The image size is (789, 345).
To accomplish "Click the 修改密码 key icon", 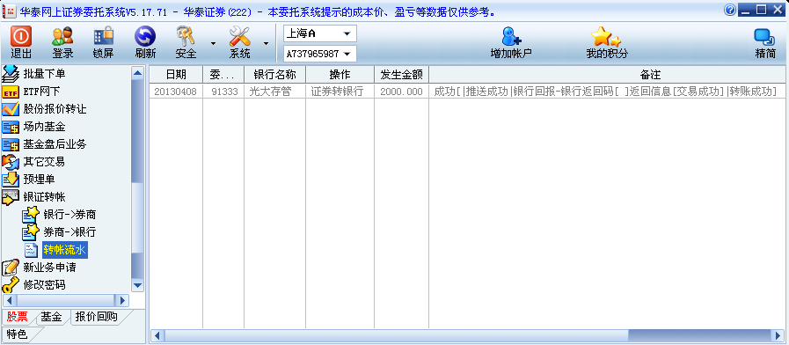I will 11,285.
